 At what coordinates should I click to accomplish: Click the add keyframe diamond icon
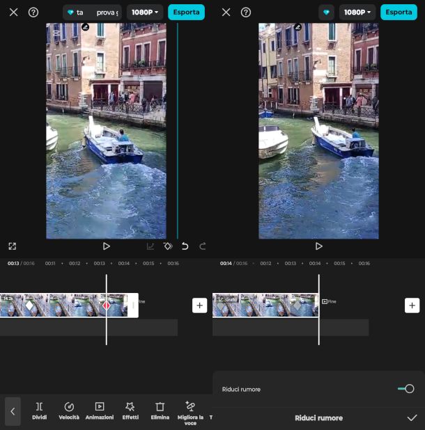pos(168,246)
